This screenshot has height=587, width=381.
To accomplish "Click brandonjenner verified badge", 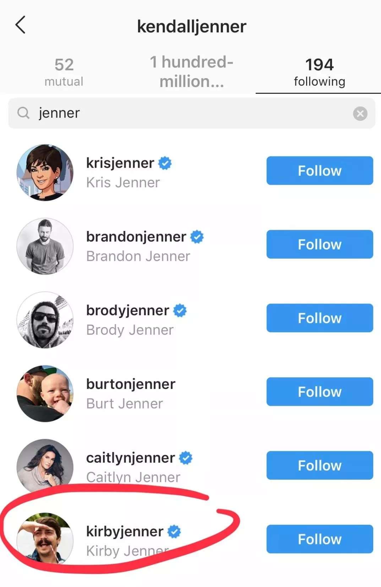I will pyautogui.click(x=197, y=237).
